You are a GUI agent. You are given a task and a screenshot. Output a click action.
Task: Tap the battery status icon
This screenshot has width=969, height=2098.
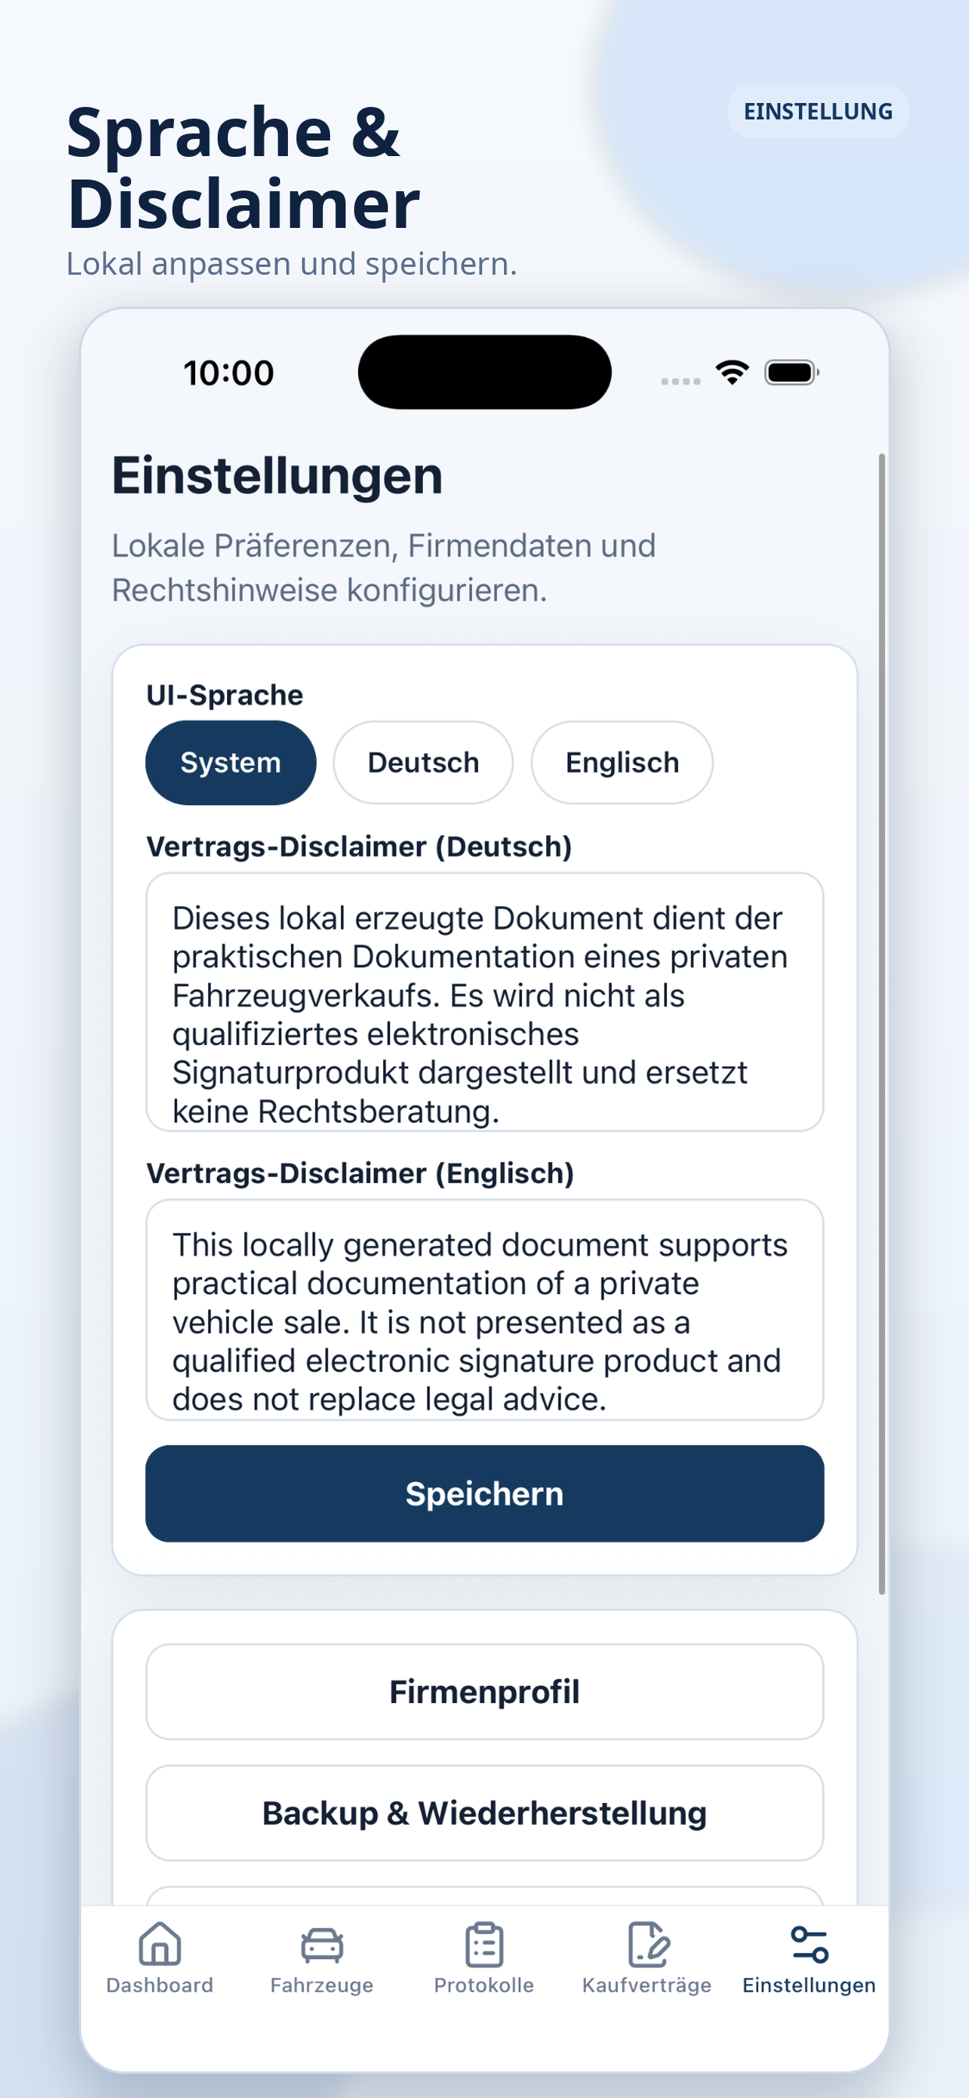[x=791, y=372]
